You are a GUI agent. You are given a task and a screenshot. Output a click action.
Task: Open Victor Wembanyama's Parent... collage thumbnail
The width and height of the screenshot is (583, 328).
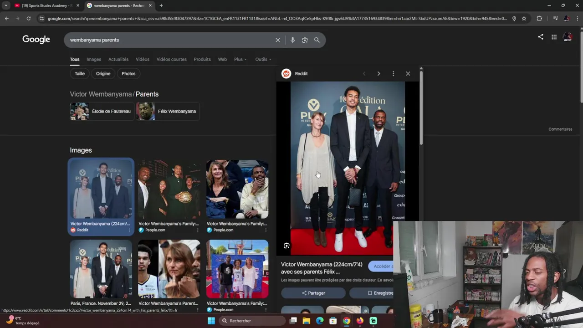click(x=169, y=269)
